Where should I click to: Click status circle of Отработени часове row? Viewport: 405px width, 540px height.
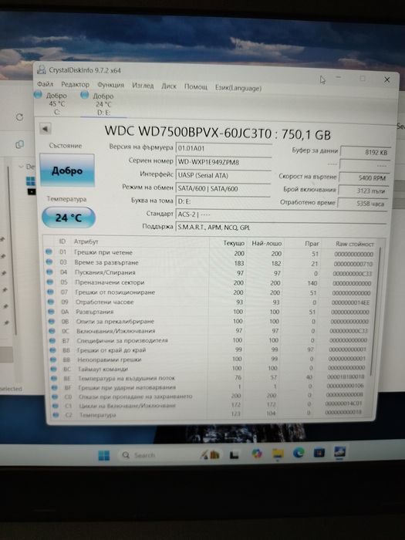point(51,302)
